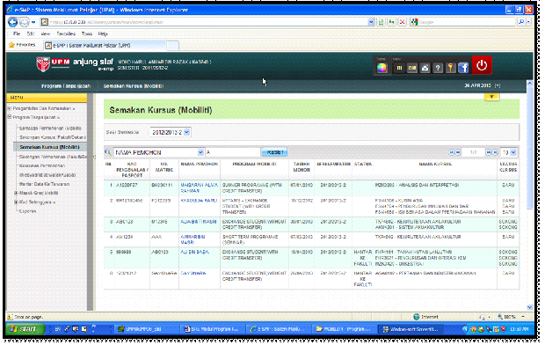This screenshot has width=545, height=345.
Task: Expand the Masuk Gred Mobiliti tree node
Action: 16,193
